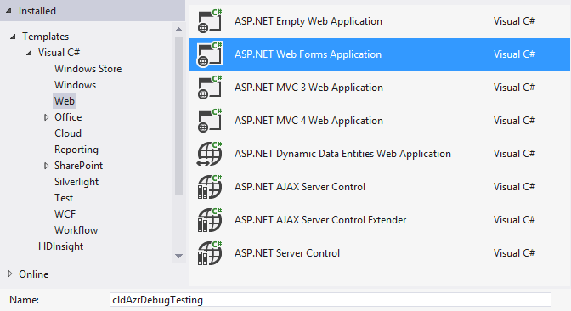The image size is (571, 311).
Task: Expand the Office node arrow
Action: (46, 117)
